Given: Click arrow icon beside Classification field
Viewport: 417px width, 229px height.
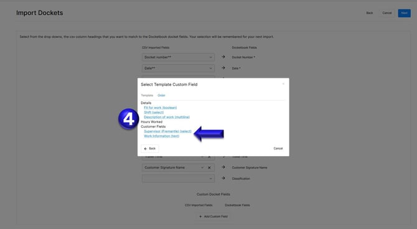Looking at the screenshot, I should coord(223,178).
